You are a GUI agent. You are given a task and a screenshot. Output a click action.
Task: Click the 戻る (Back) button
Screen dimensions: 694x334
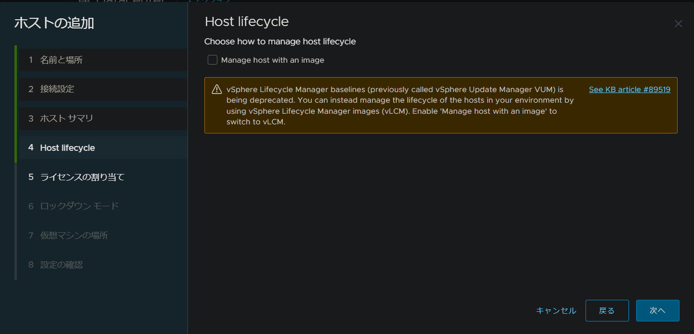coord(607,311)
